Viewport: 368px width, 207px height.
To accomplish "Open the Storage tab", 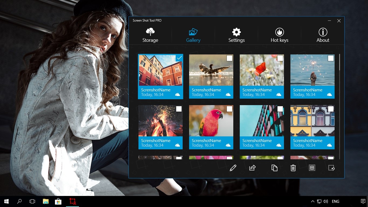I will coord(150,35).
